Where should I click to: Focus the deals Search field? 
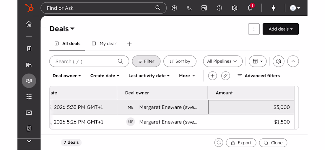point(89,61)
